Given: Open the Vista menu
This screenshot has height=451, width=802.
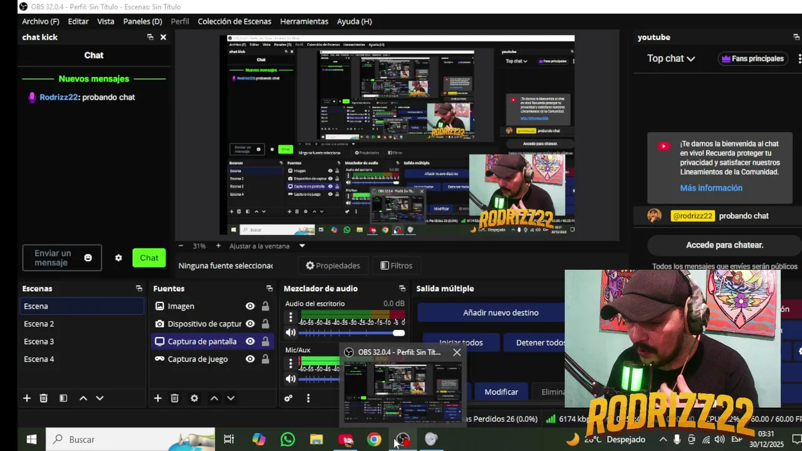Looking at the screenshot, I should tap(106, 21).
